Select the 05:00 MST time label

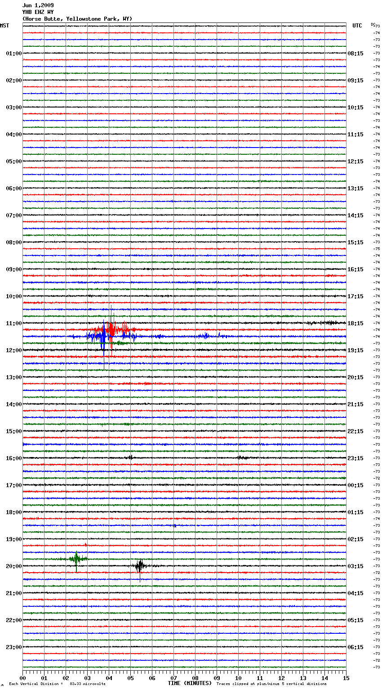[x=14, y=161]
